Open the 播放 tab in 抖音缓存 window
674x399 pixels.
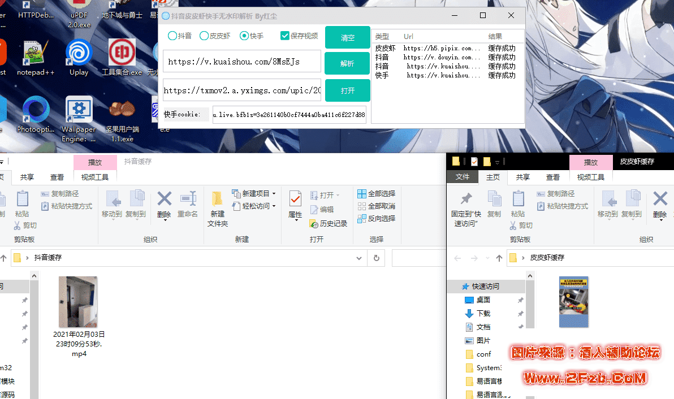(95, 162)
